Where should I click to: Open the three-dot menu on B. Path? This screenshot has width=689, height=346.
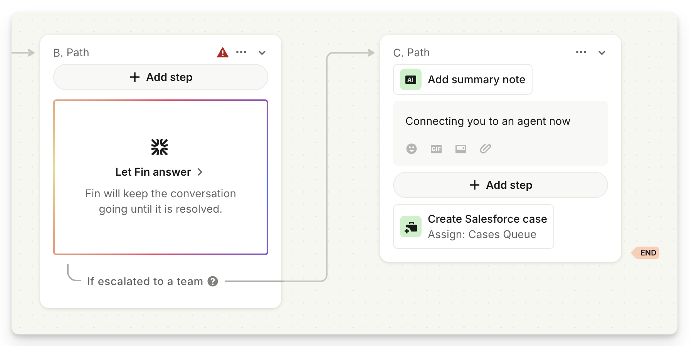coord(241,52)
